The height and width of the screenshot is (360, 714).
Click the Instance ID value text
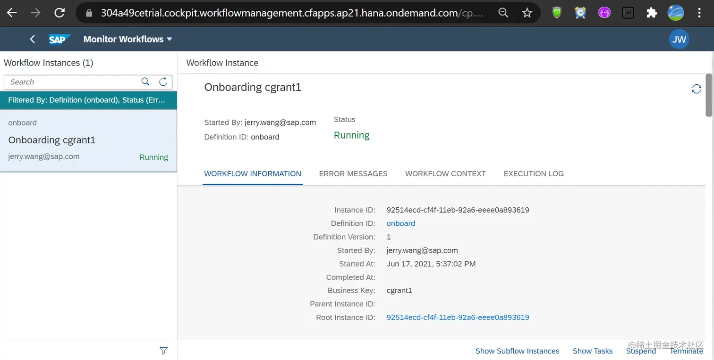(458, 210)
